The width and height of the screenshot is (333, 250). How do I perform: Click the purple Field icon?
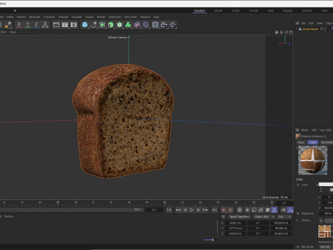pyautogui.click(x=146, y=24)
